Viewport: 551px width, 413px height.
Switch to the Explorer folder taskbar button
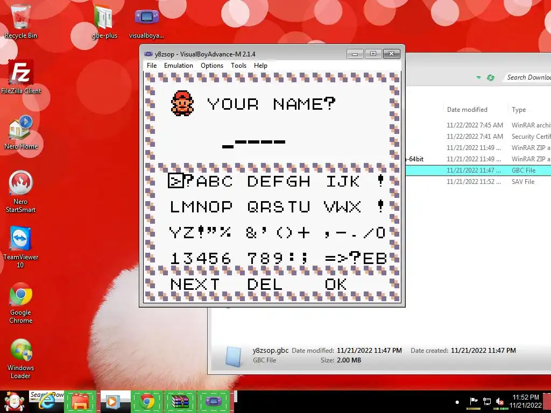click(x=80, y=401)
